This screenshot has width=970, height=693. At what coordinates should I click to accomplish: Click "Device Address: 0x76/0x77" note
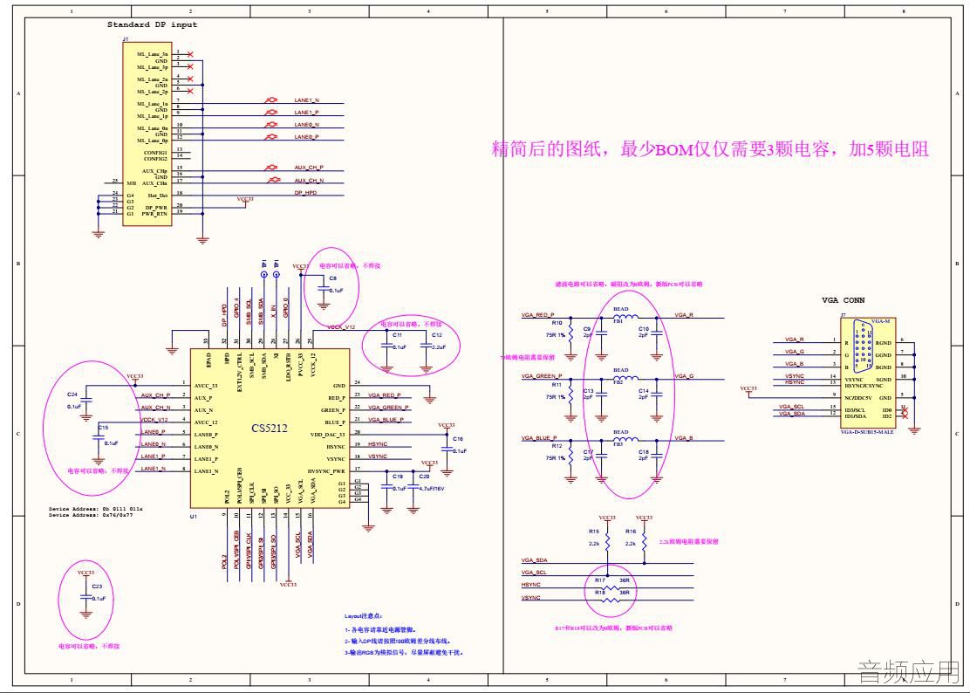tap(91, 515)
